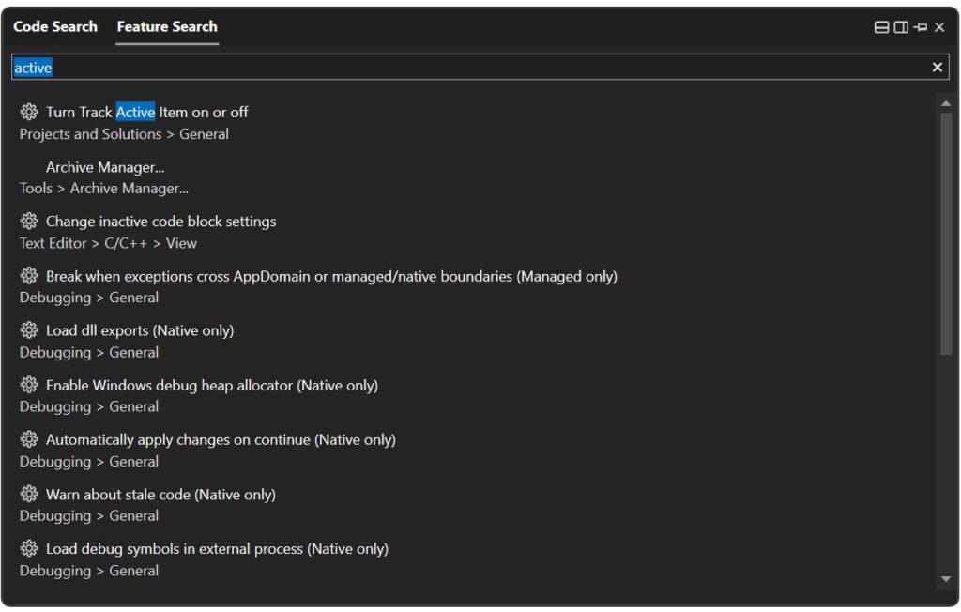Select the horizontal split layout icon
The image size is (961, 612).
click(881, 27)
